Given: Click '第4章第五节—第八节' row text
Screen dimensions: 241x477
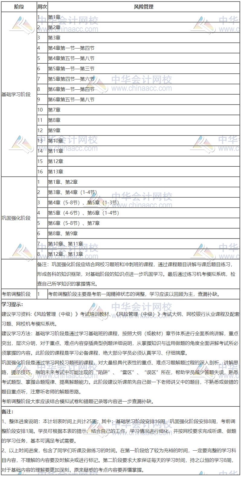Looking at the screenshot, I should click(x=71, y=58).
